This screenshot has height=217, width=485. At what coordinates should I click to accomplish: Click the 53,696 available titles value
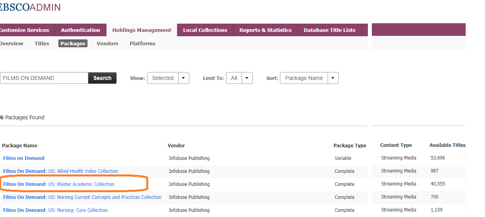click(438, 158)
